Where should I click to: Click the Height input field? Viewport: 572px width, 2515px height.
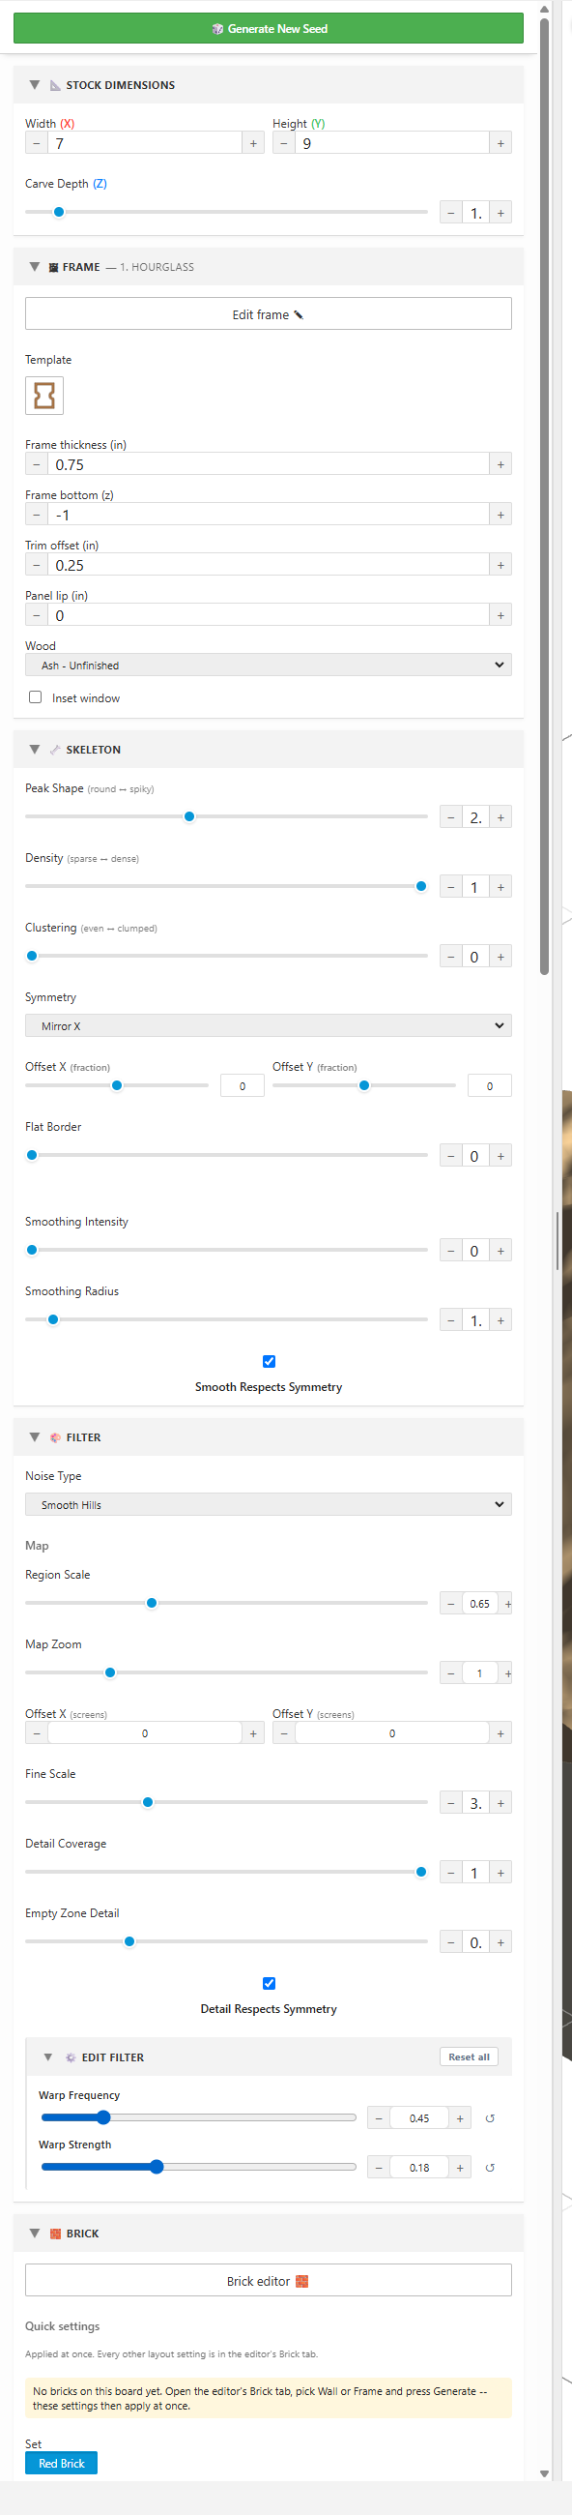click(391, 143)
